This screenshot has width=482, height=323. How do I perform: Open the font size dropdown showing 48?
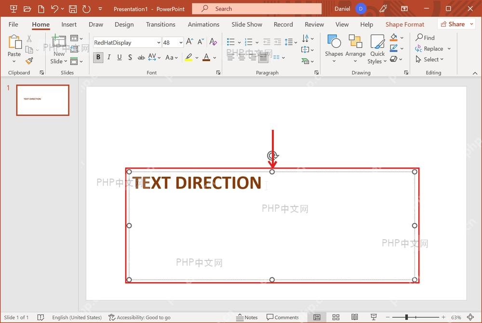(x=181, y=42)
